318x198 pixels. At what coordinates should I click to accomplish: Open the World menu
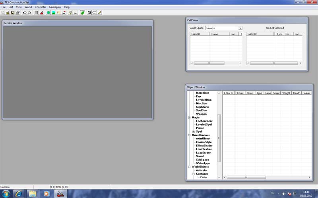coord(28,7)
